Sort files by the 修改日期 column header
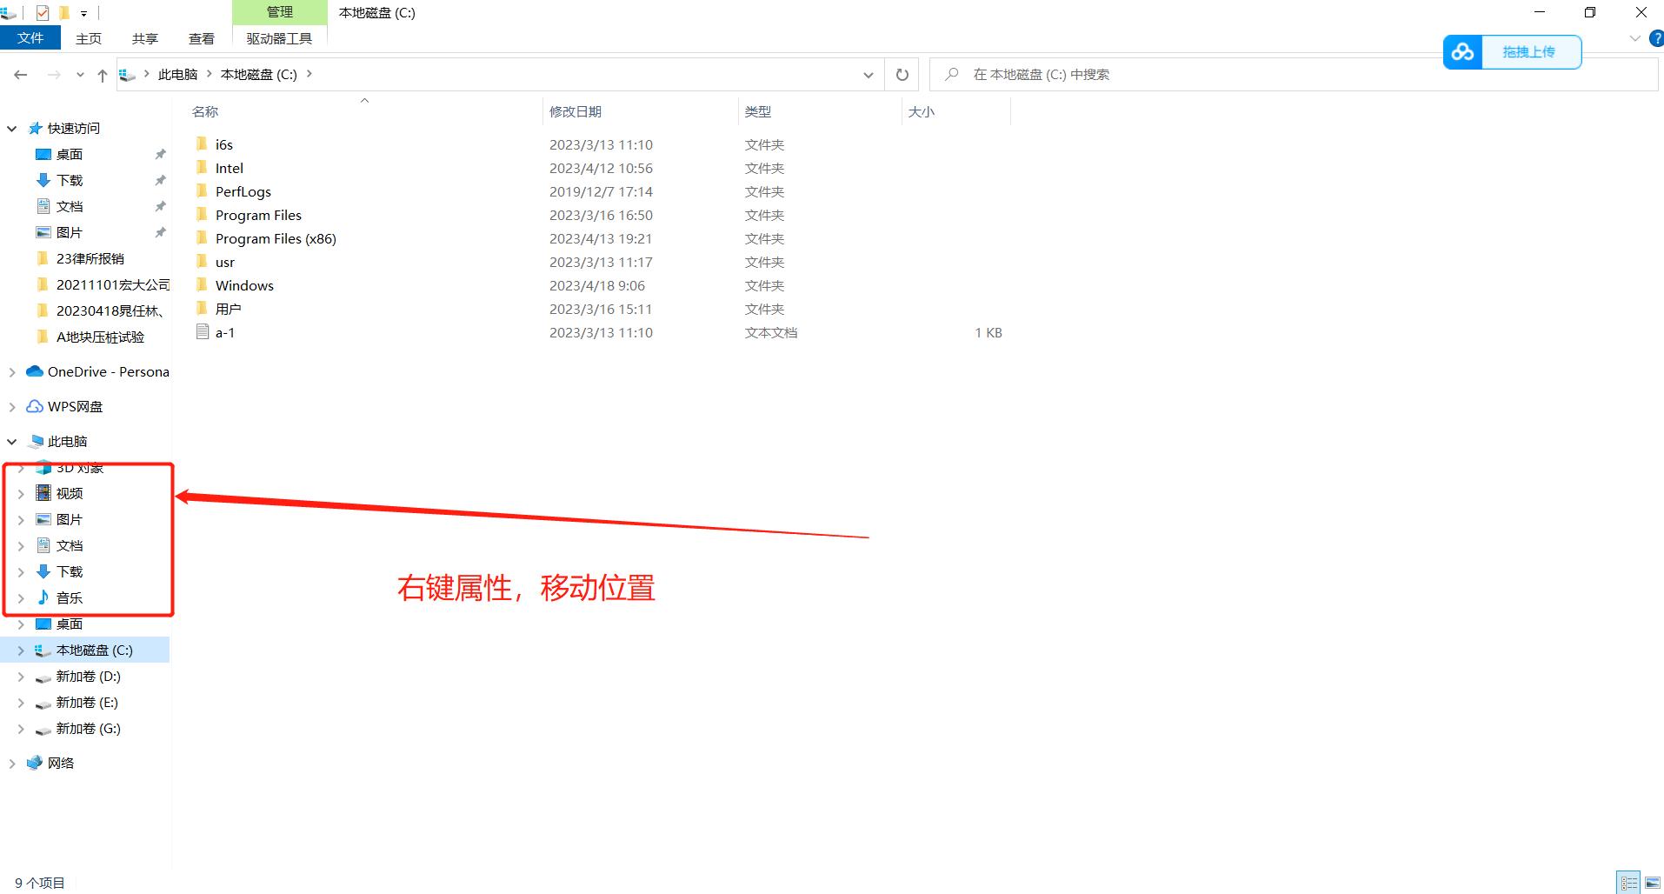The image size is (1664, 894). pos(576,111)
